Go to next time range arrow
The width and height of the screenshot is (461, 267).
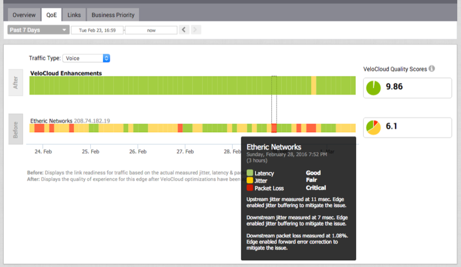[195, 29]
